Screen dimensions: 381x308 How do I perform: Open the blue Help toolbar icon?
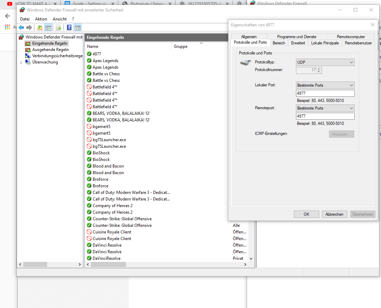(x=69, y=27)
